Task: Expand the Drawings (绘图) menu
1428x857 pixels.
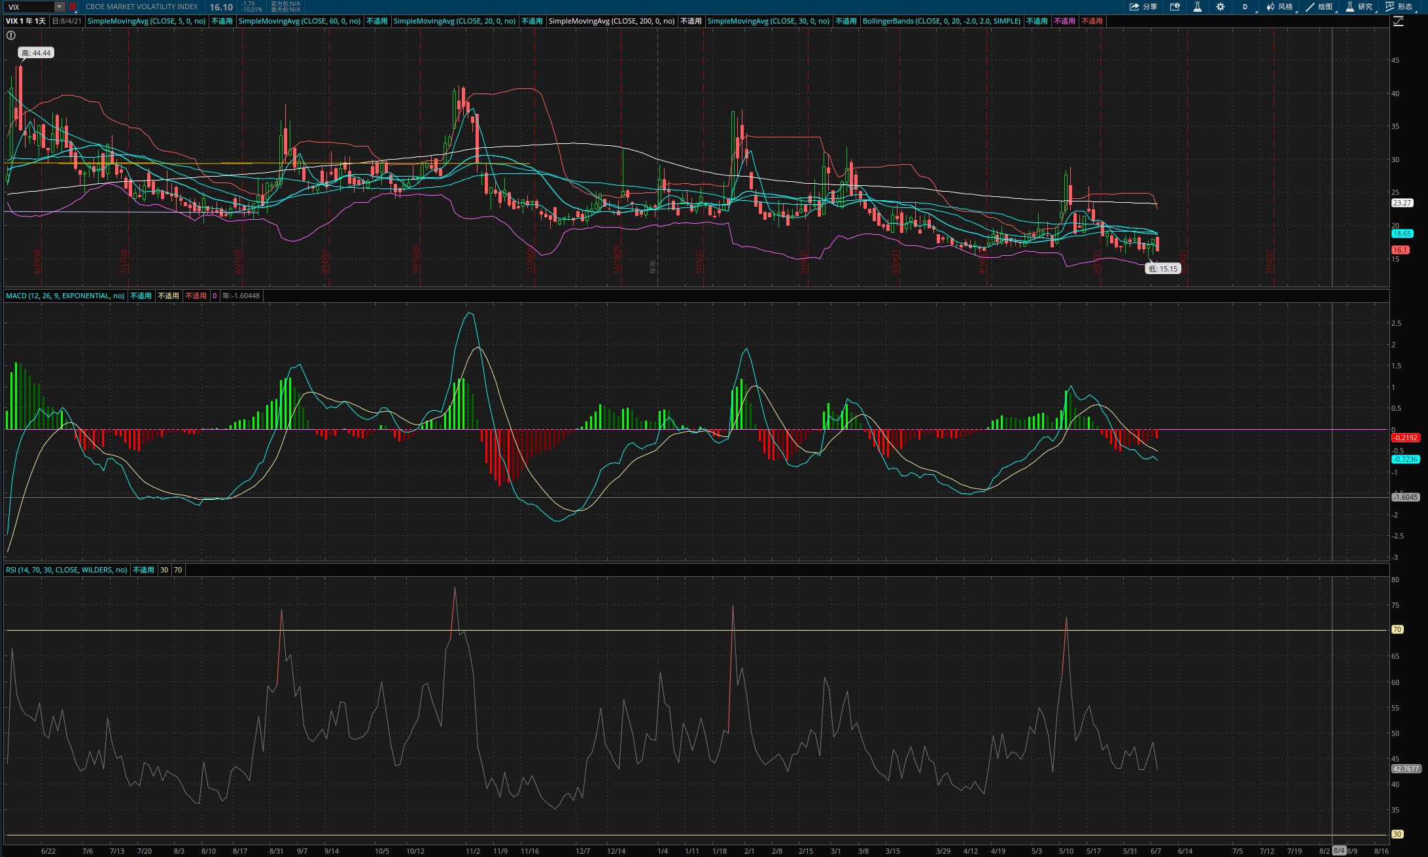Action: click(1319, 7)
